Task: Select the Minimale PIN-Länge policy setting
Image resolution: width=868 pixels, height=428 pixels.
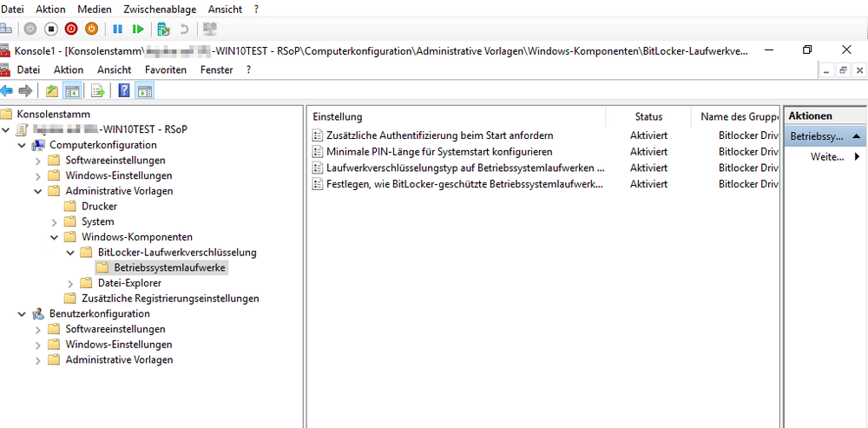Action: click(438, 152)
